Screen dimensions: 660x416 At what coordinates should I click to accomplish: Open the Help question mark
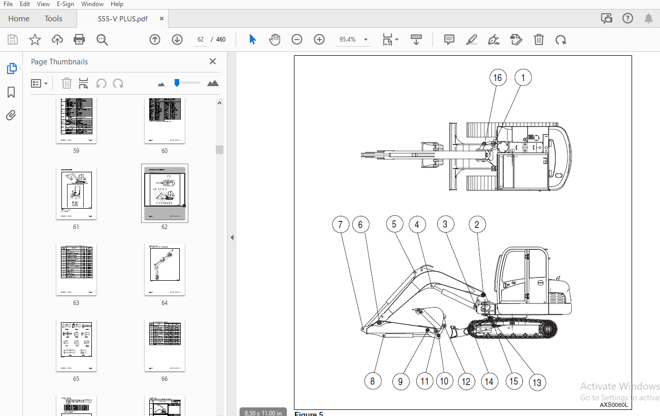pyautogui.click(x=628, y=19)
